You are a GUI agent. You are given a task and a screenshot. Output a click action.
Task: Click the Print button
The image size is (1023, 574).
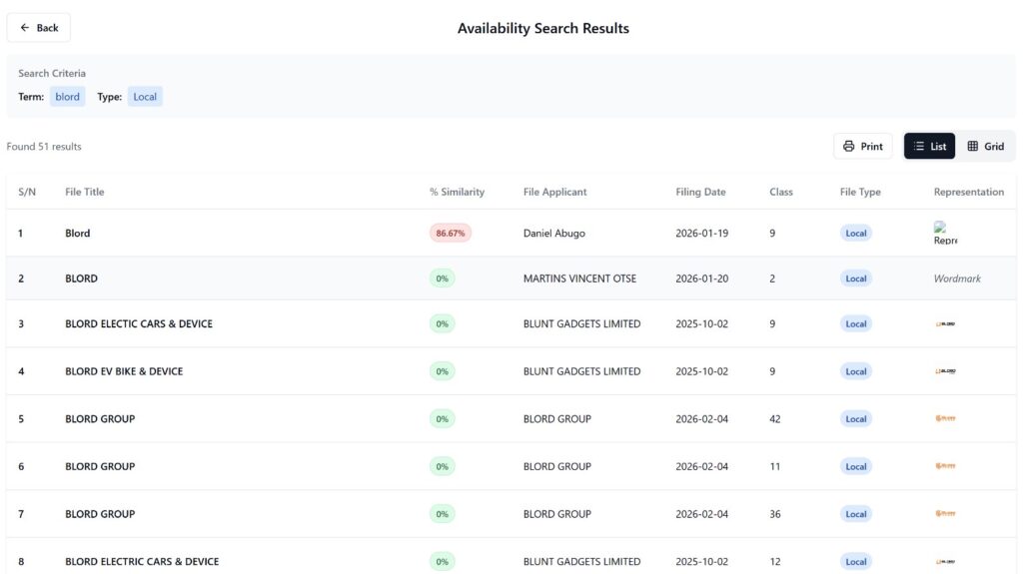(862, 146)
